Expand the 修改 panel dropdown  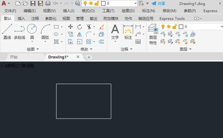(x=91, y=49)
